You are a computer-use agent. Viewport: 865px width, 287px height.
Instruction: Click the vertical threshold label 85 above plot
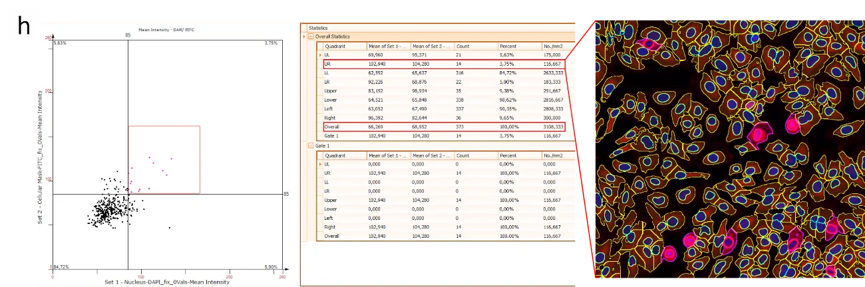127,35
